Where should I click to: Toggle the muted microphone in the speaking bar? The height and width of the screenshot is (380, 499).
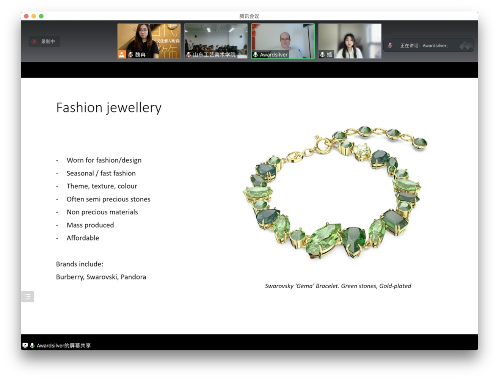390,45
